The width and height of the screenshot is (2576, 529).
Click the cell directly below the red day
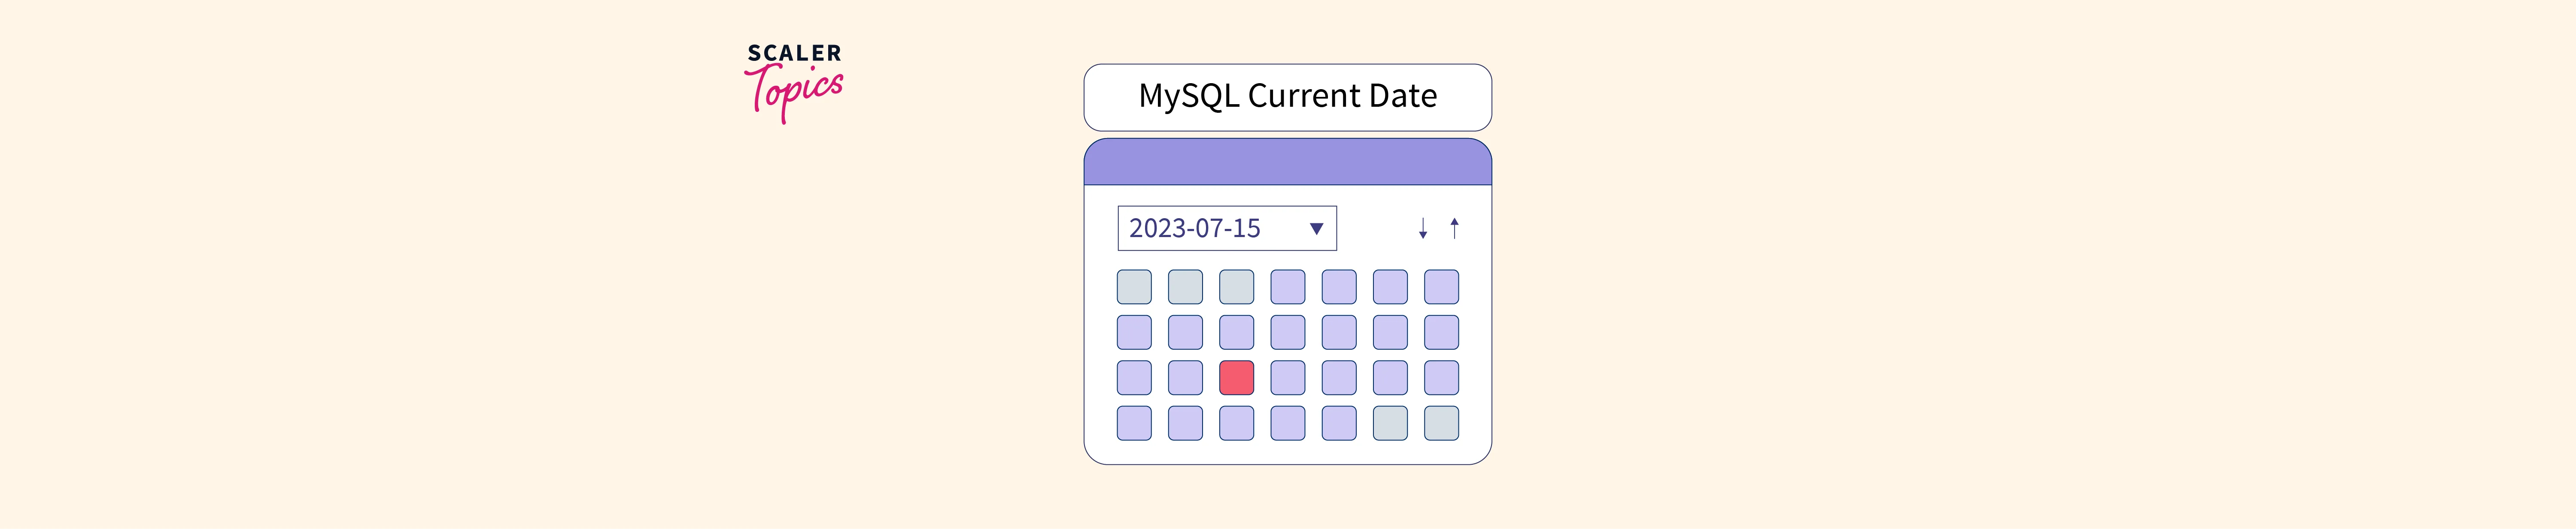(1236, 423)
